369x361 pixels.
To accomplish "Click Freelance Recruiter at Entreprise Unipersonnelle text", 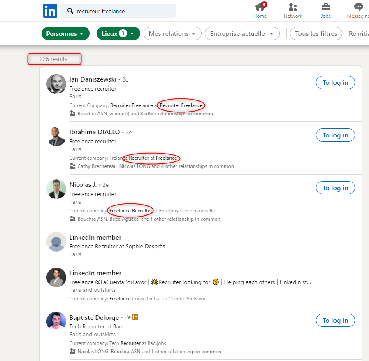I will (x=162, y=211).
